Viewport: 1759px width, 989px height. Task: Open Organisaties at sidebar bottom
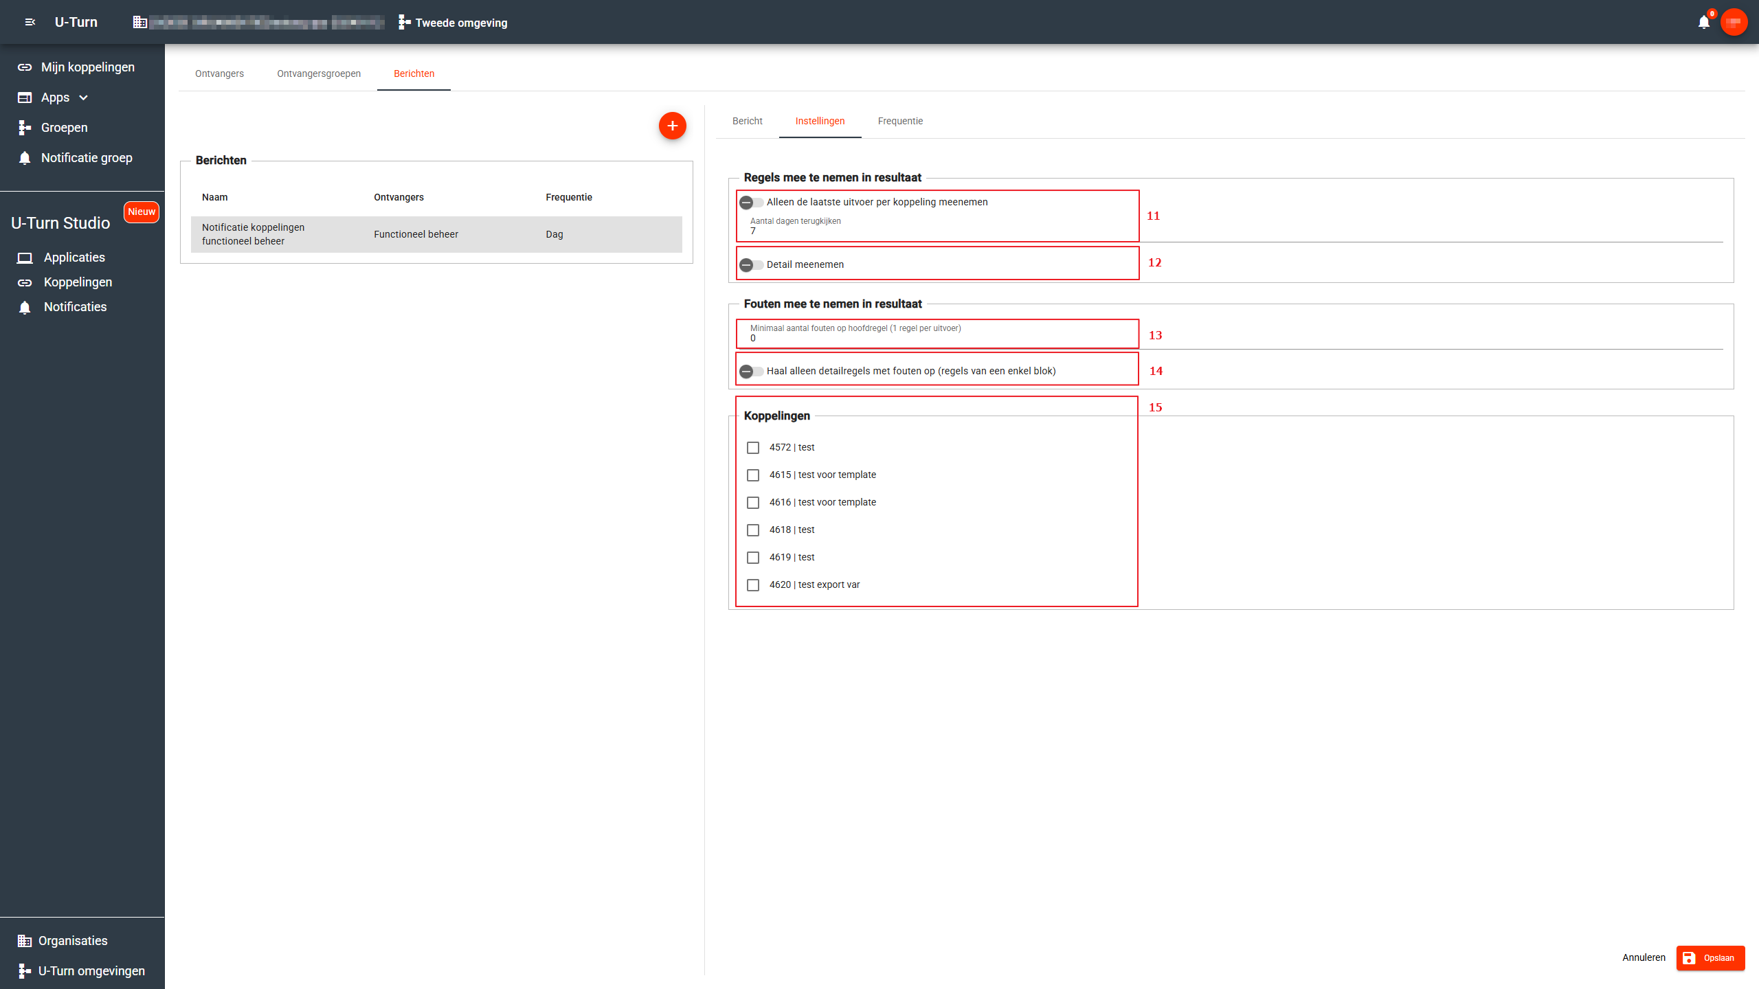[x=73, y=941]
